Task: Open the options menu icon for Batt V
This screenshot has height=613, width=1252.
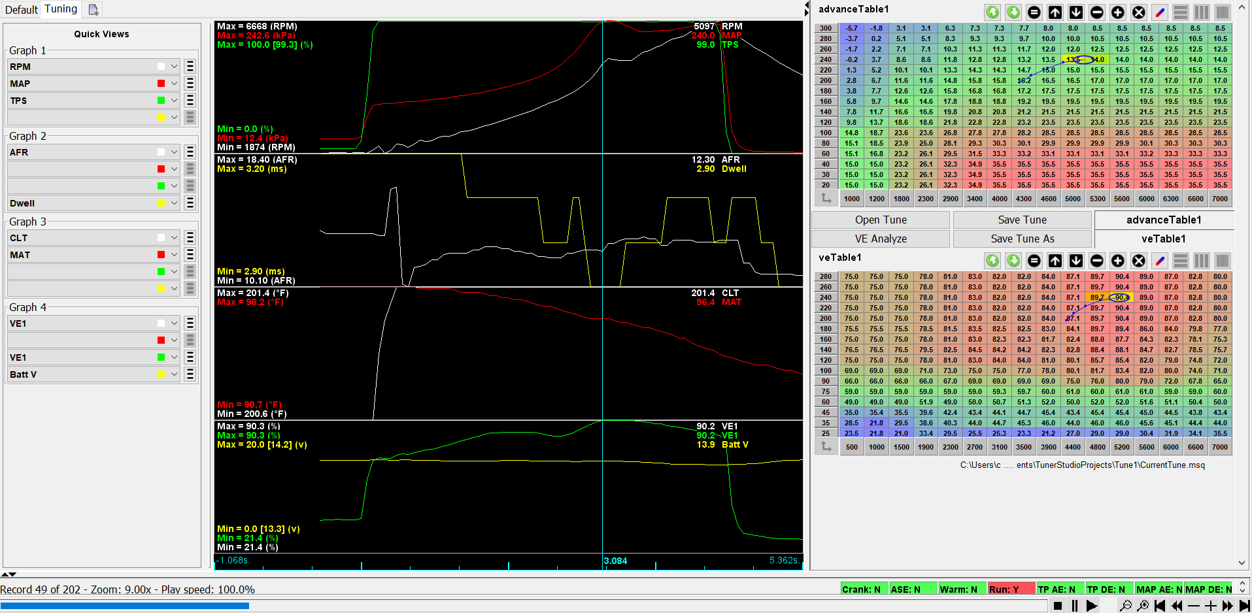Action: (190, 374)
